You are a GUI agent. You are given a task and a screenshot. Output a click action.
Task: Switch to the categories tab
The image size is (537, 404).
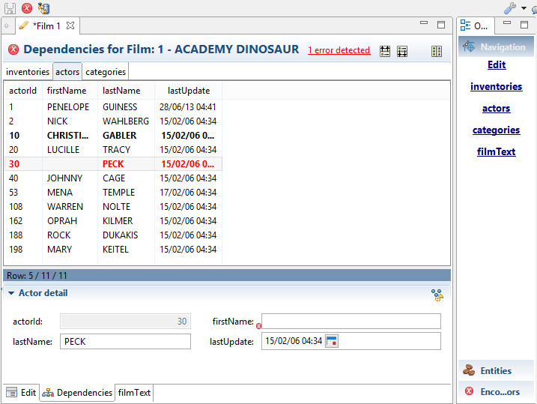[105, 72]
